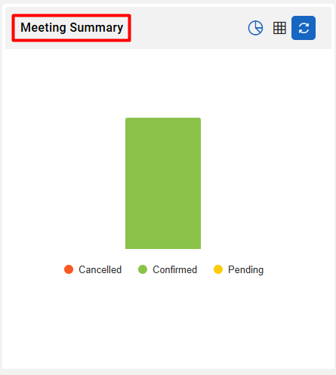Click the green Confirmed legend dot
This screenshot has width=336, height=375.
(x=143, y=269)
